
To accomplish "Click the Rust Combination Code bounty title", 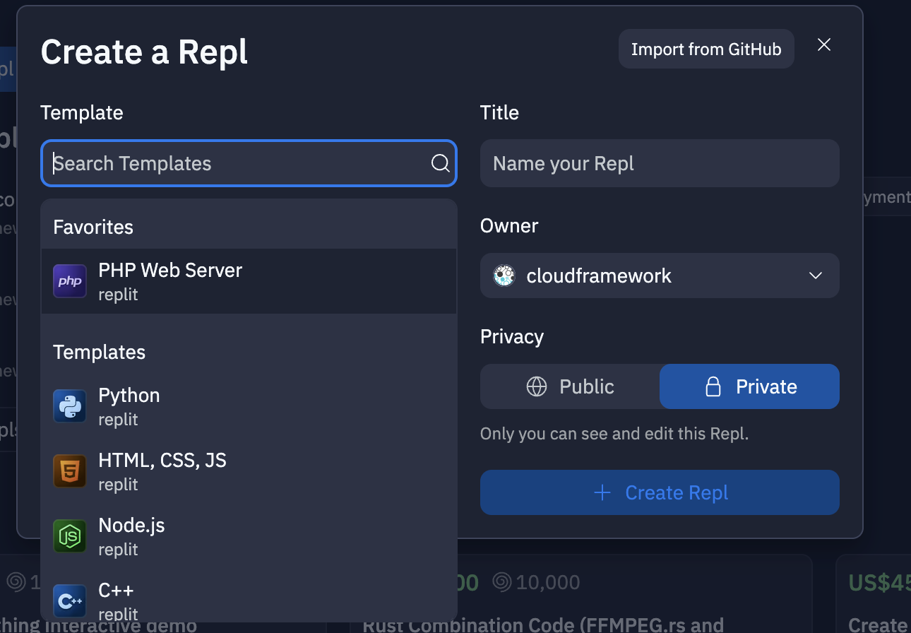I will [x=543, y=625].
